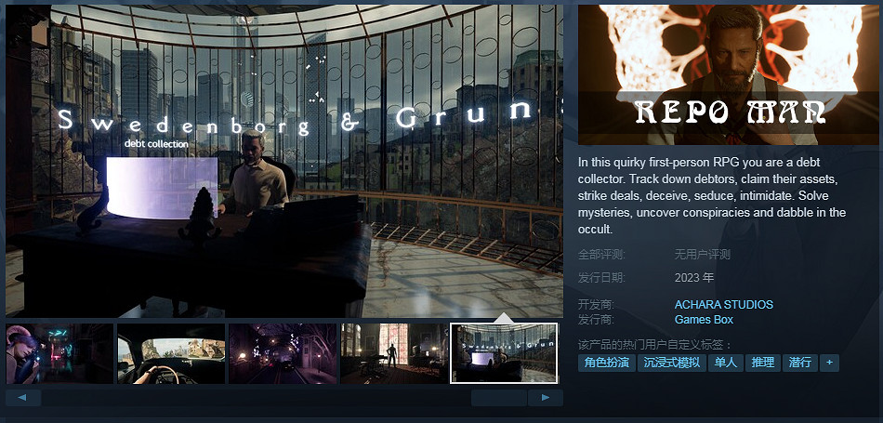Select the man standing by window thumbnail

pos(394,353)
